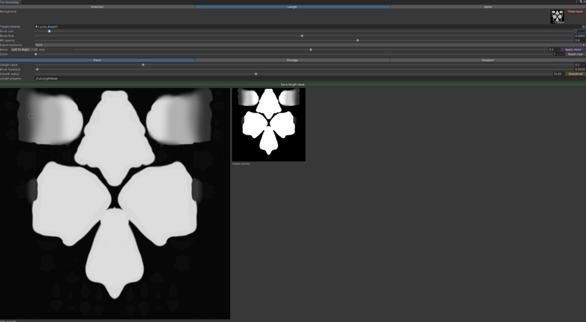Select the Gradient mode tab

(488, 60)
